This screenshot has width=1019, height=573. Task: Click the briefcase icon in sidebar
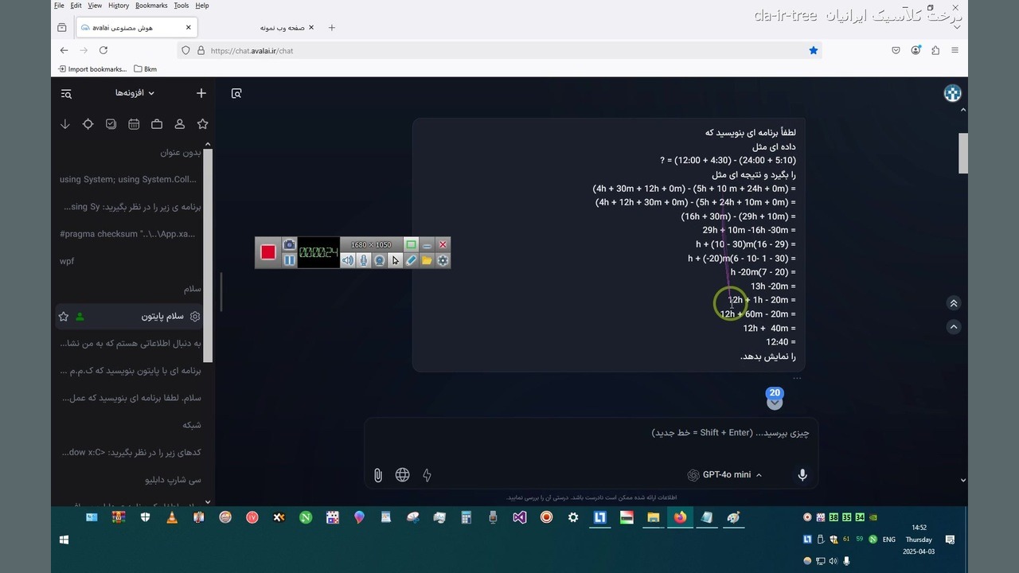pyautogui.click(x=157, y=124)
